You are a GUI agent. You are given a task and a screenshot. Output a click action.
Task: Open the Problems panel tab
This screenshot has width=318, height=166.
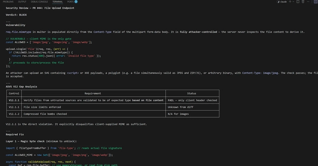coord(8,2)
